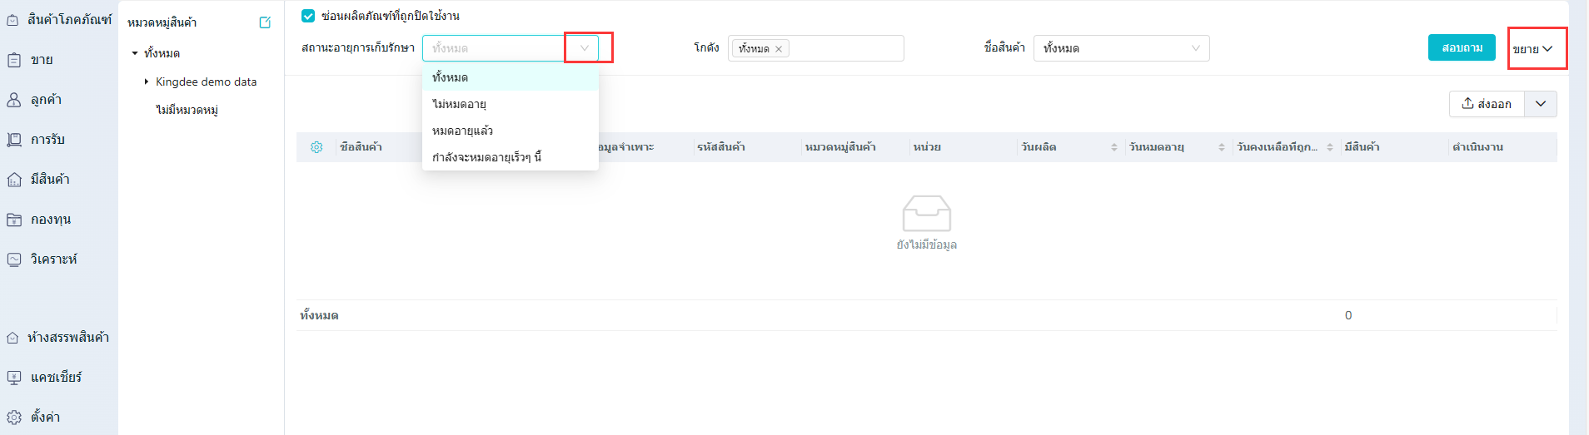1589x435 pixels.
Task: Click the ส่งออก export button
Action: tap(1487, 104)
